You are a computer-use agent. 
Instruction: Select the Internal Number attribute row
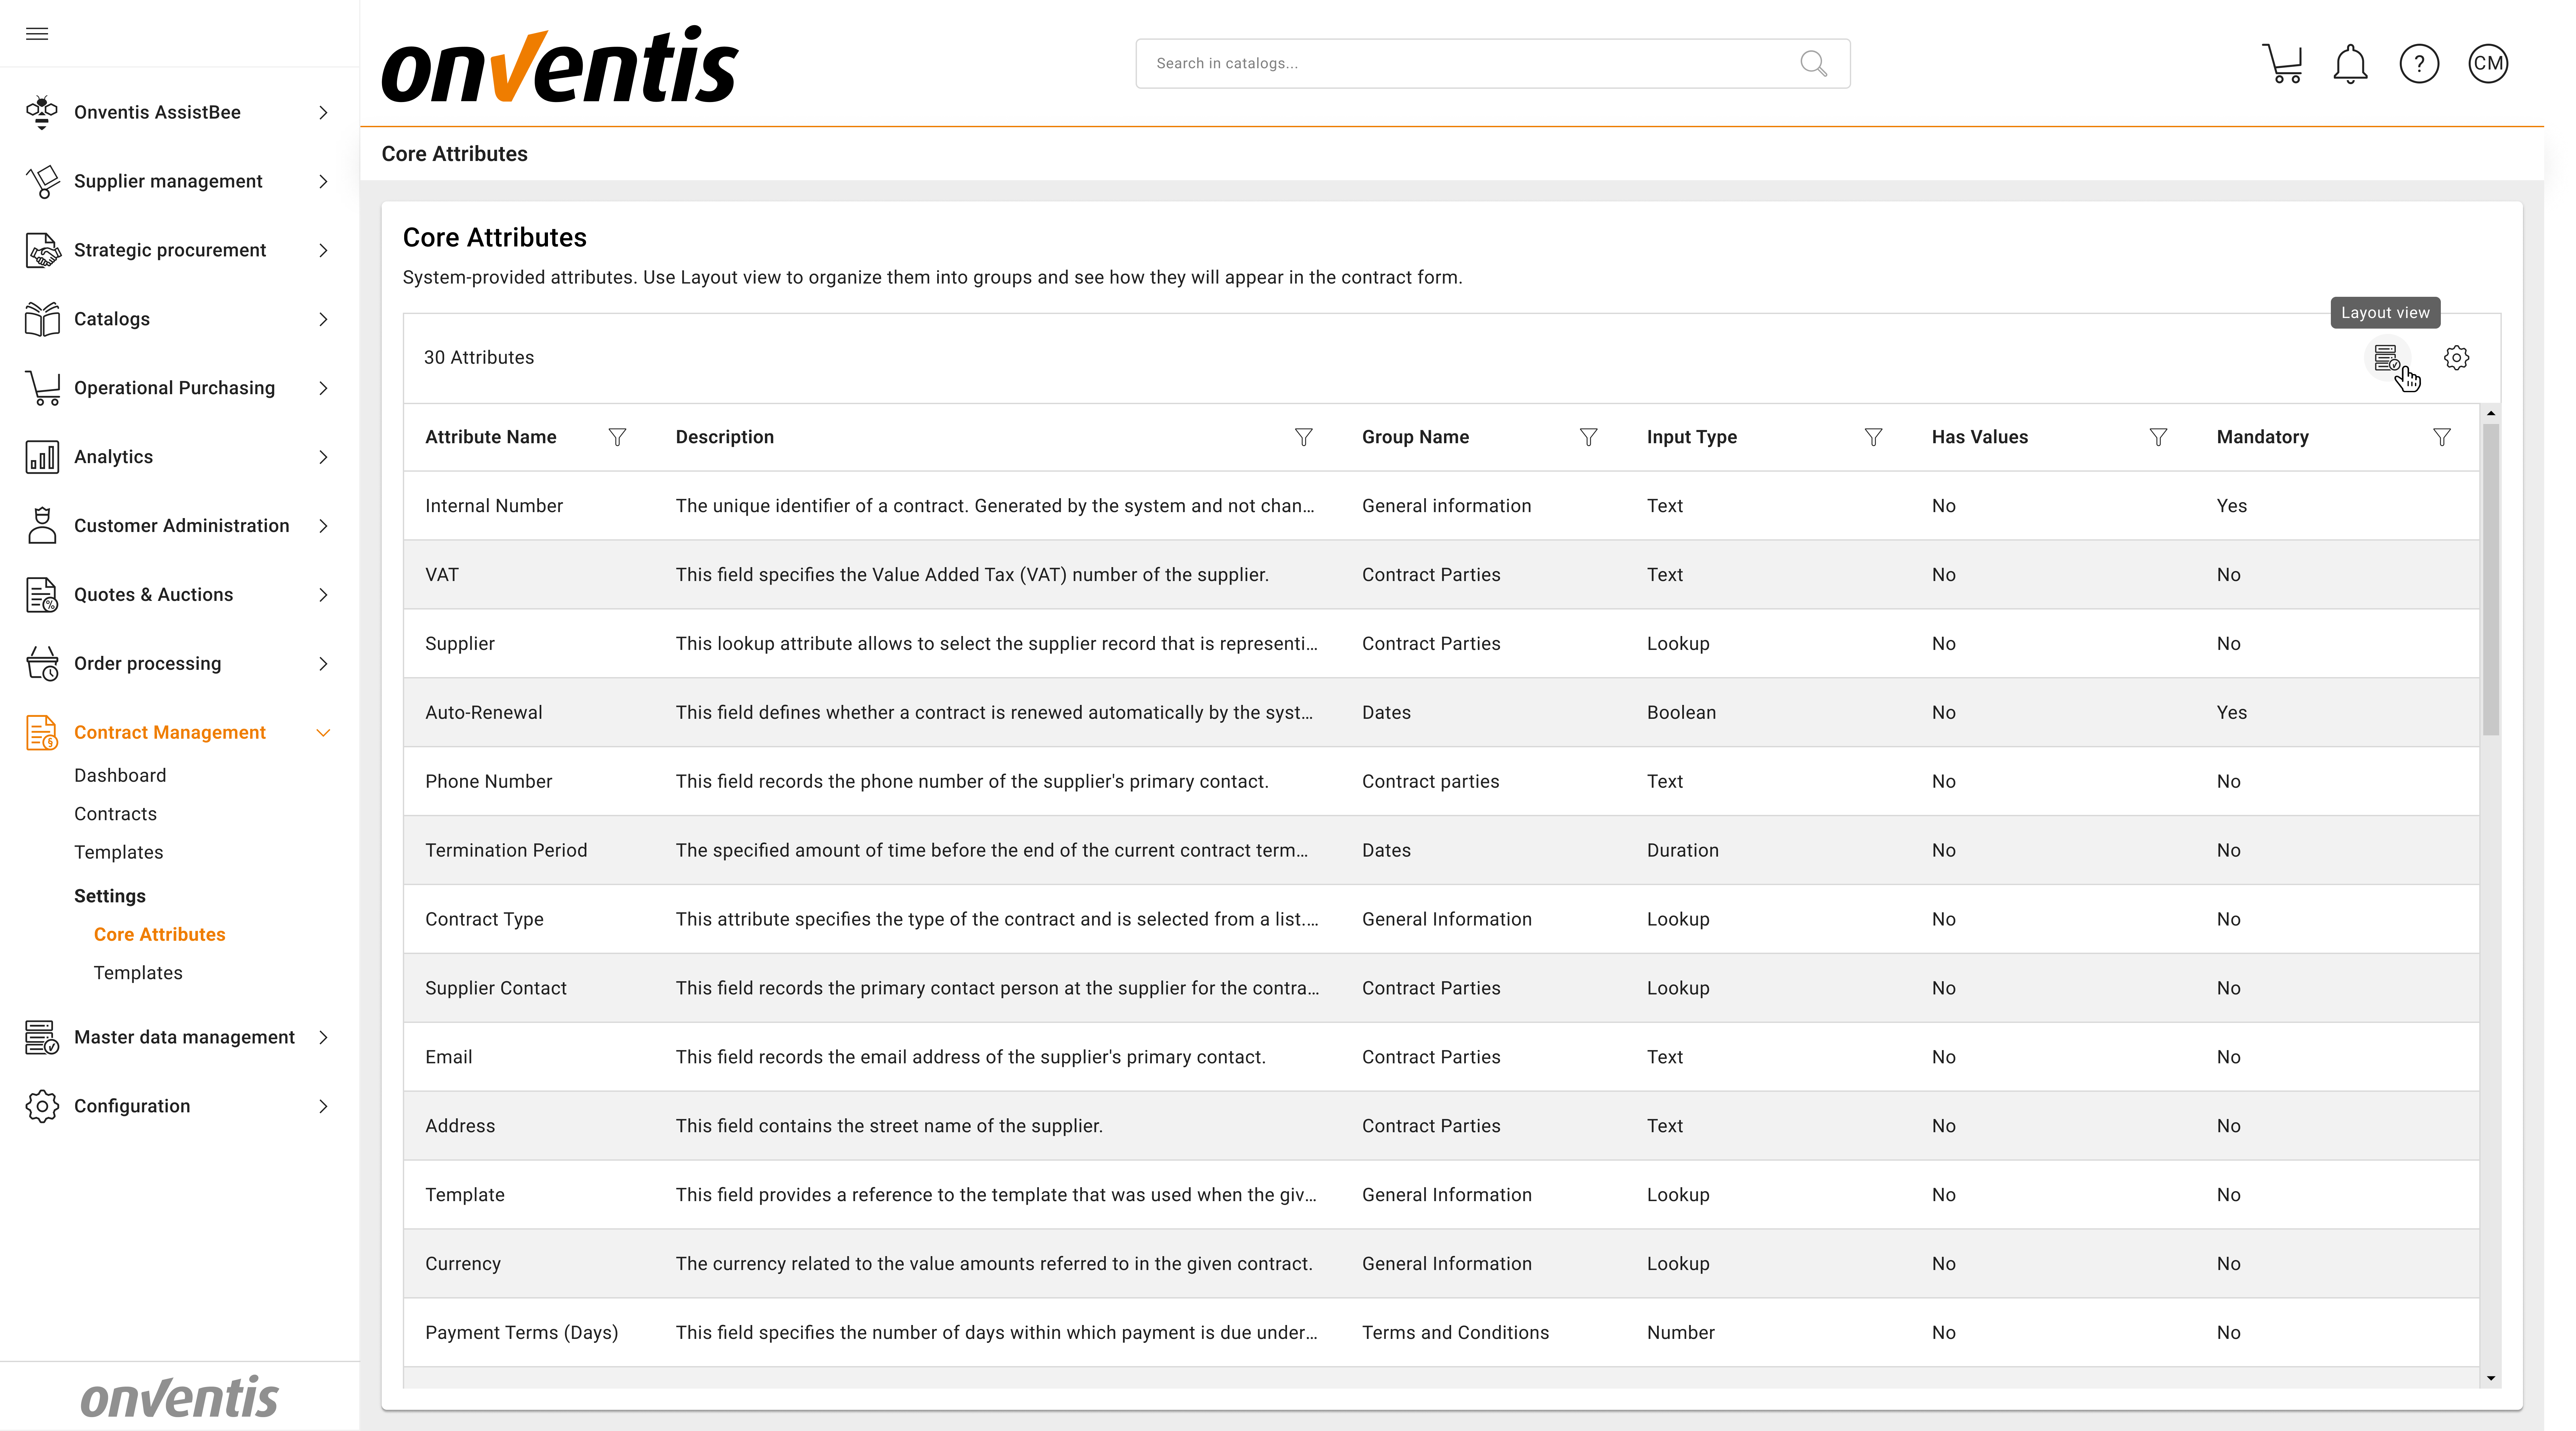click(494, 506)
